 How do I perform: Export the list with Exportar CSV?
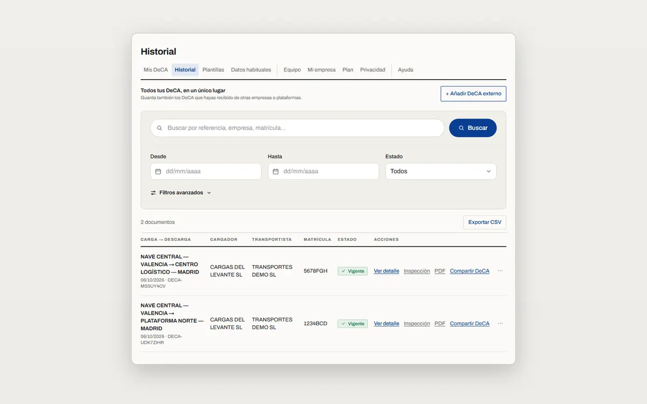[x=485, y=222]
